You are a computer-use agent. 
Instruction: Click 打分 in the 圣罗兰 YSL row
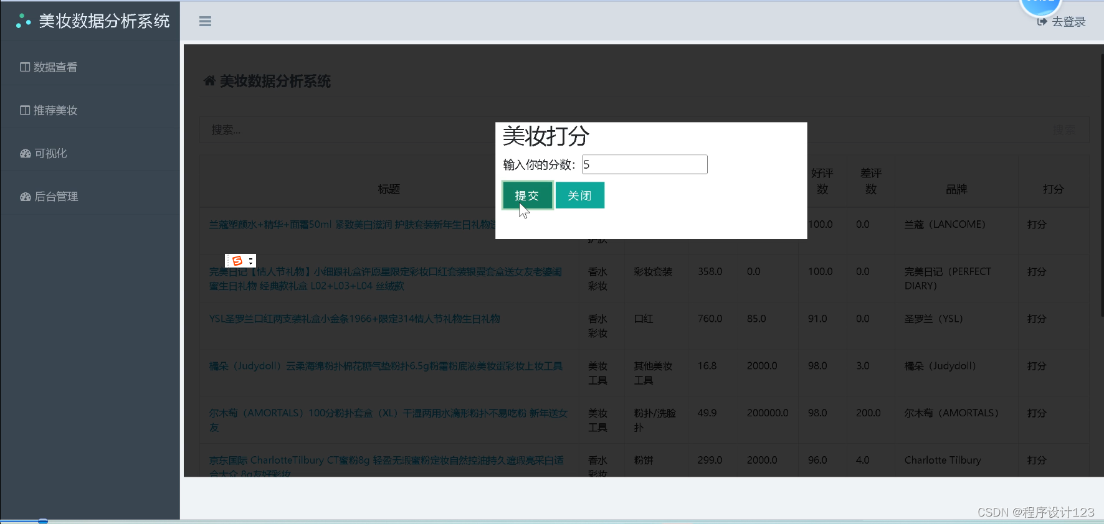[x=1037, y=319]
